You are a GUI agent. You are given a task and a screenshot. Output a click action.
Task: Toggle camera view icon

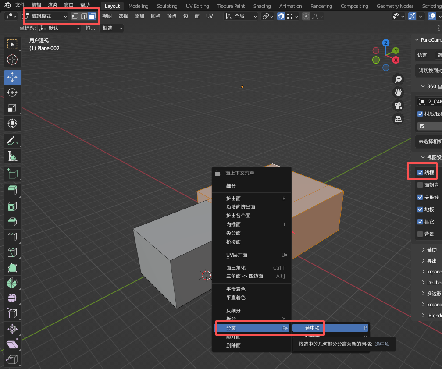398,106
